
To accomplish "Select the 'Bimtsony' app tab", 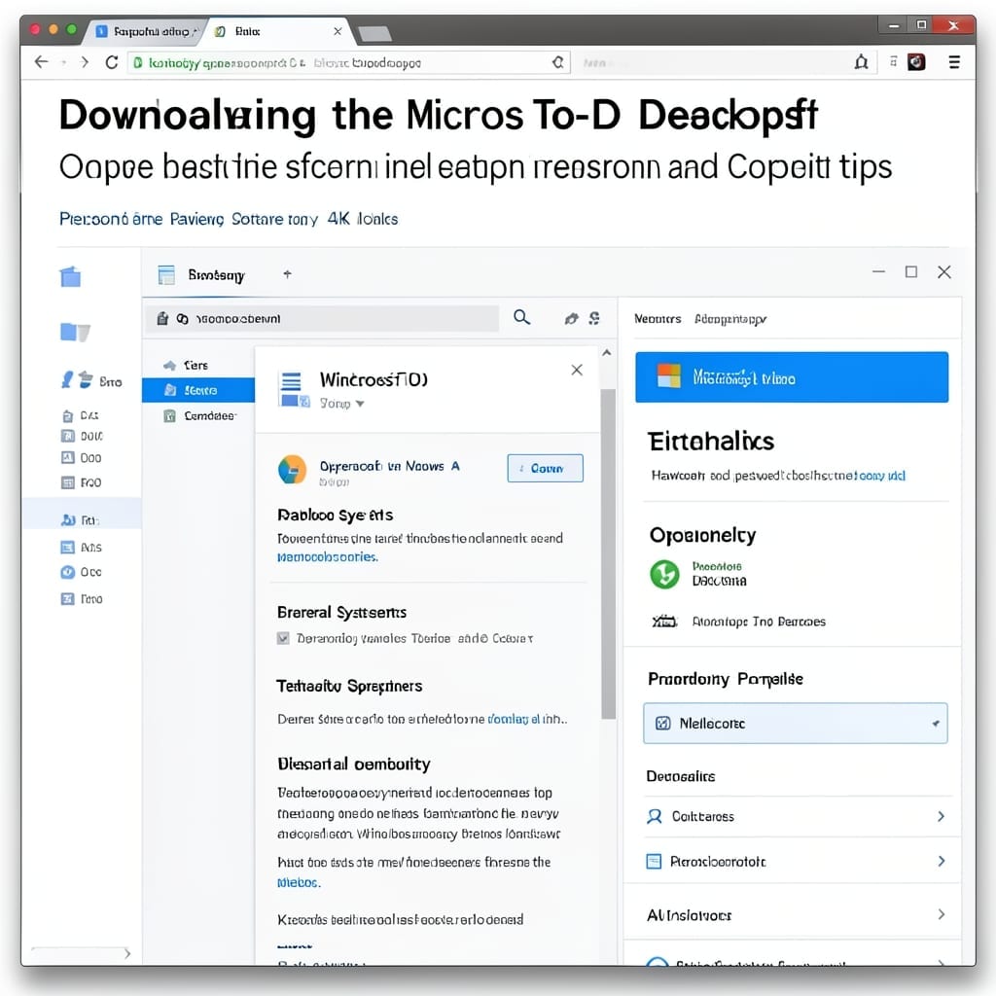I will click(x=202, y=275).
